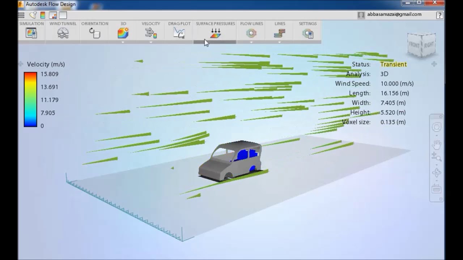
Task: Click the status panel icon in quick toolbar
Action: pos(53,15)
